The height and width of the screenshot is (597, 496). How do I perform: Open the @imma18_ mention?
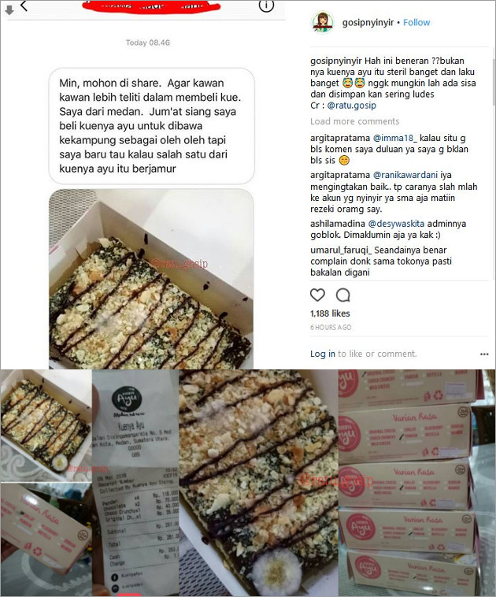[x=394, y=138]
